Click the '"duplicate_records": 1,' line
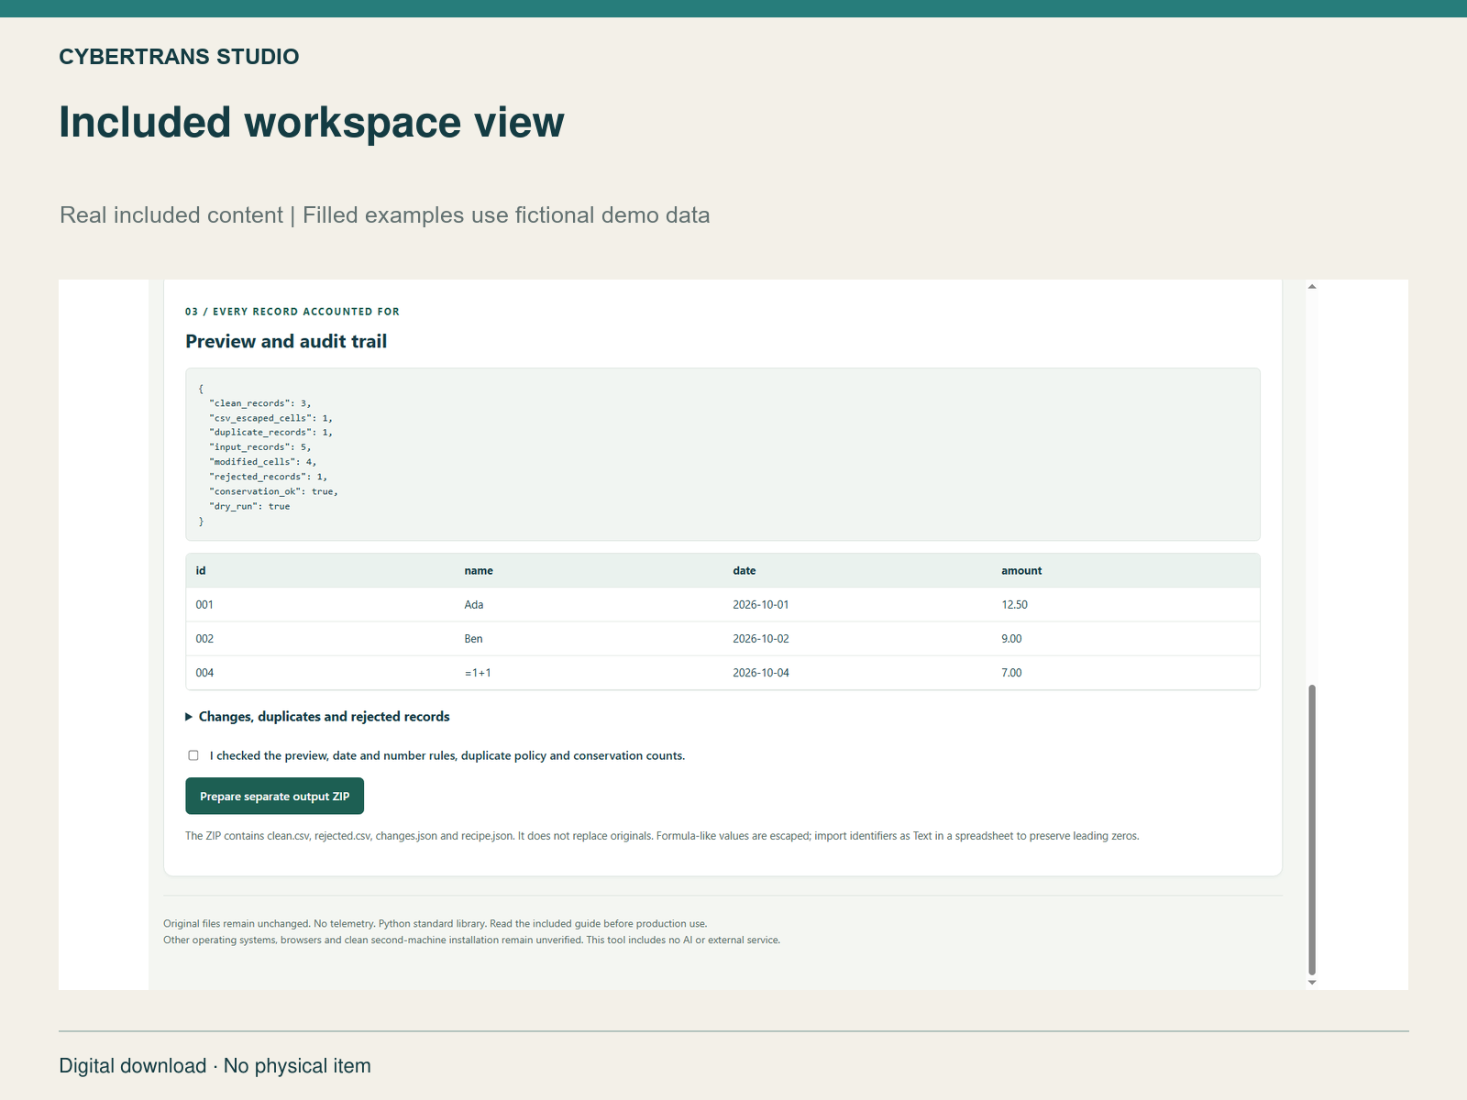Viewport: 1467px width, 1100px height. 271,433
